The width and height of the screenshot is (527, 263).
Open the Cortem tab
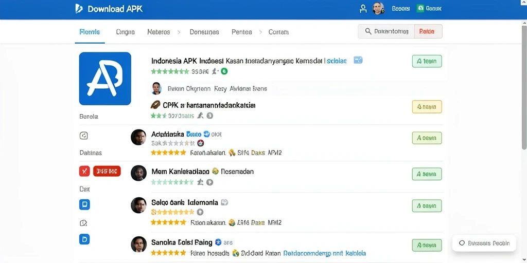(x=278, y=32)
